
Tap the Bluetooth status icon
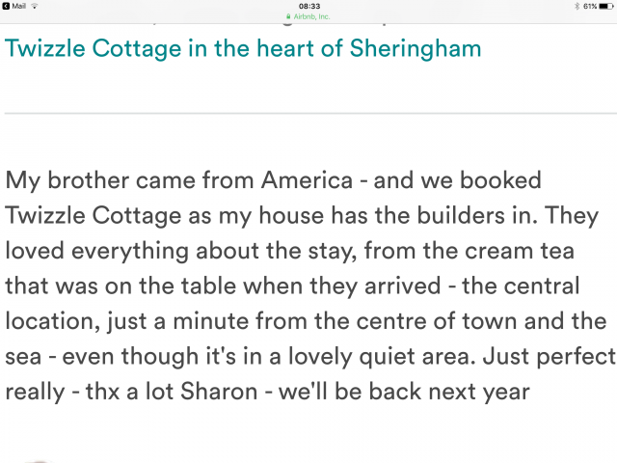coord(576,6)
